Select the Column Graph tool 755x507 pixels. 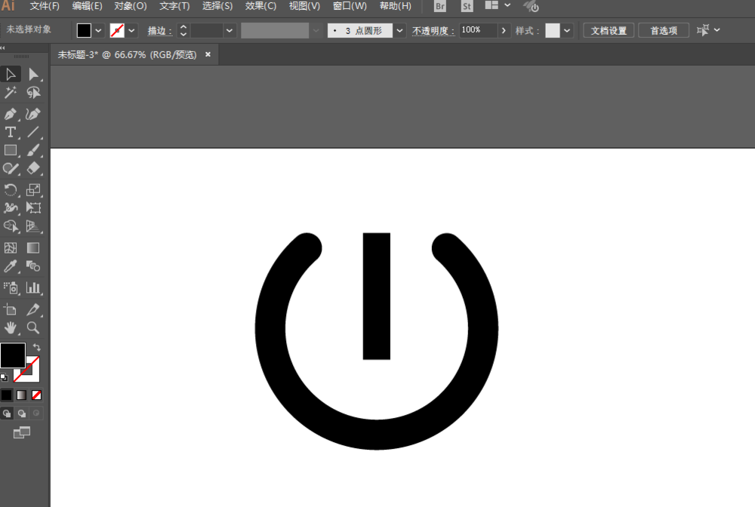(33, 287)
